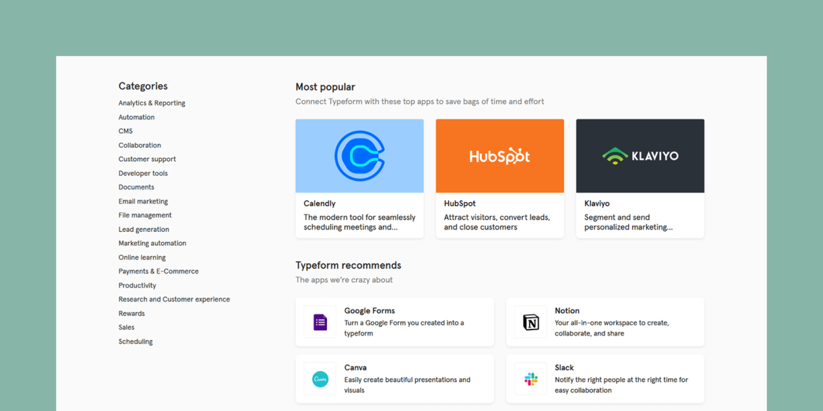Click the Canva teal icon
Viewport: 823px width, 411px height.
point(319,378)
